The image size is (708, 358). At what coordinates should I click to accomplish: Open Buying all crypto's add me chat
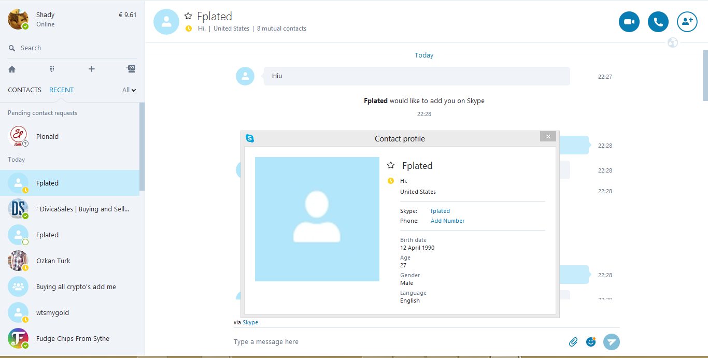pos(69,287)
